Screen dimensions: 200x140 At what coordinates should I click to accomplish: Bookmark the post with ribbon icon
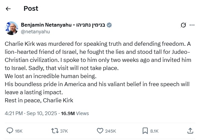145,131
